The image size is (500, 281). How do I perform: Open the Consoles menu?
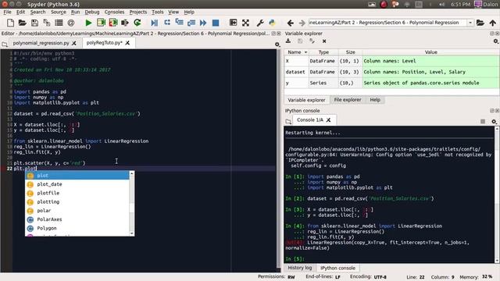[x=114, y=12]
